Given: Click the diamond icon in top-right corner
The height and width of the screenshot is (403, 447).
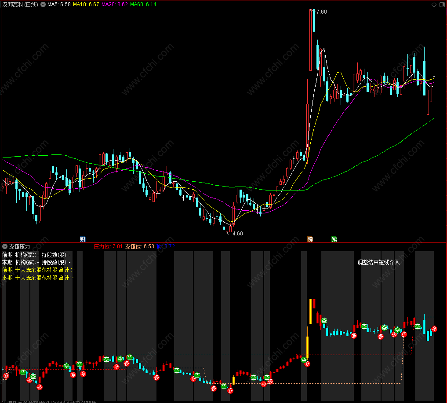Looking at the screenshot, I should tap(434, 4).
